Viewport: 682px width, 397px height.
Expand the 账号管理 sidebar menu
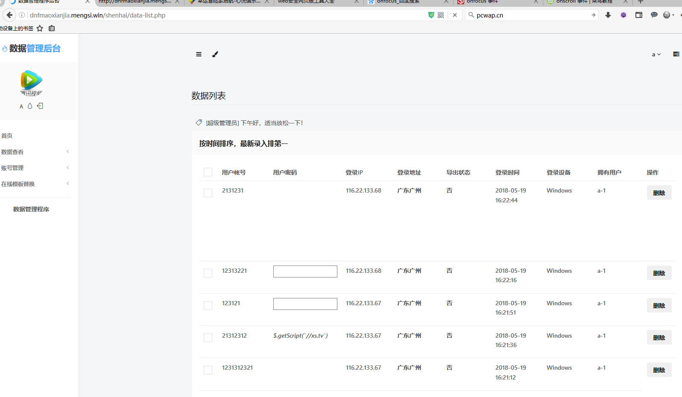(x=35, y=168)
